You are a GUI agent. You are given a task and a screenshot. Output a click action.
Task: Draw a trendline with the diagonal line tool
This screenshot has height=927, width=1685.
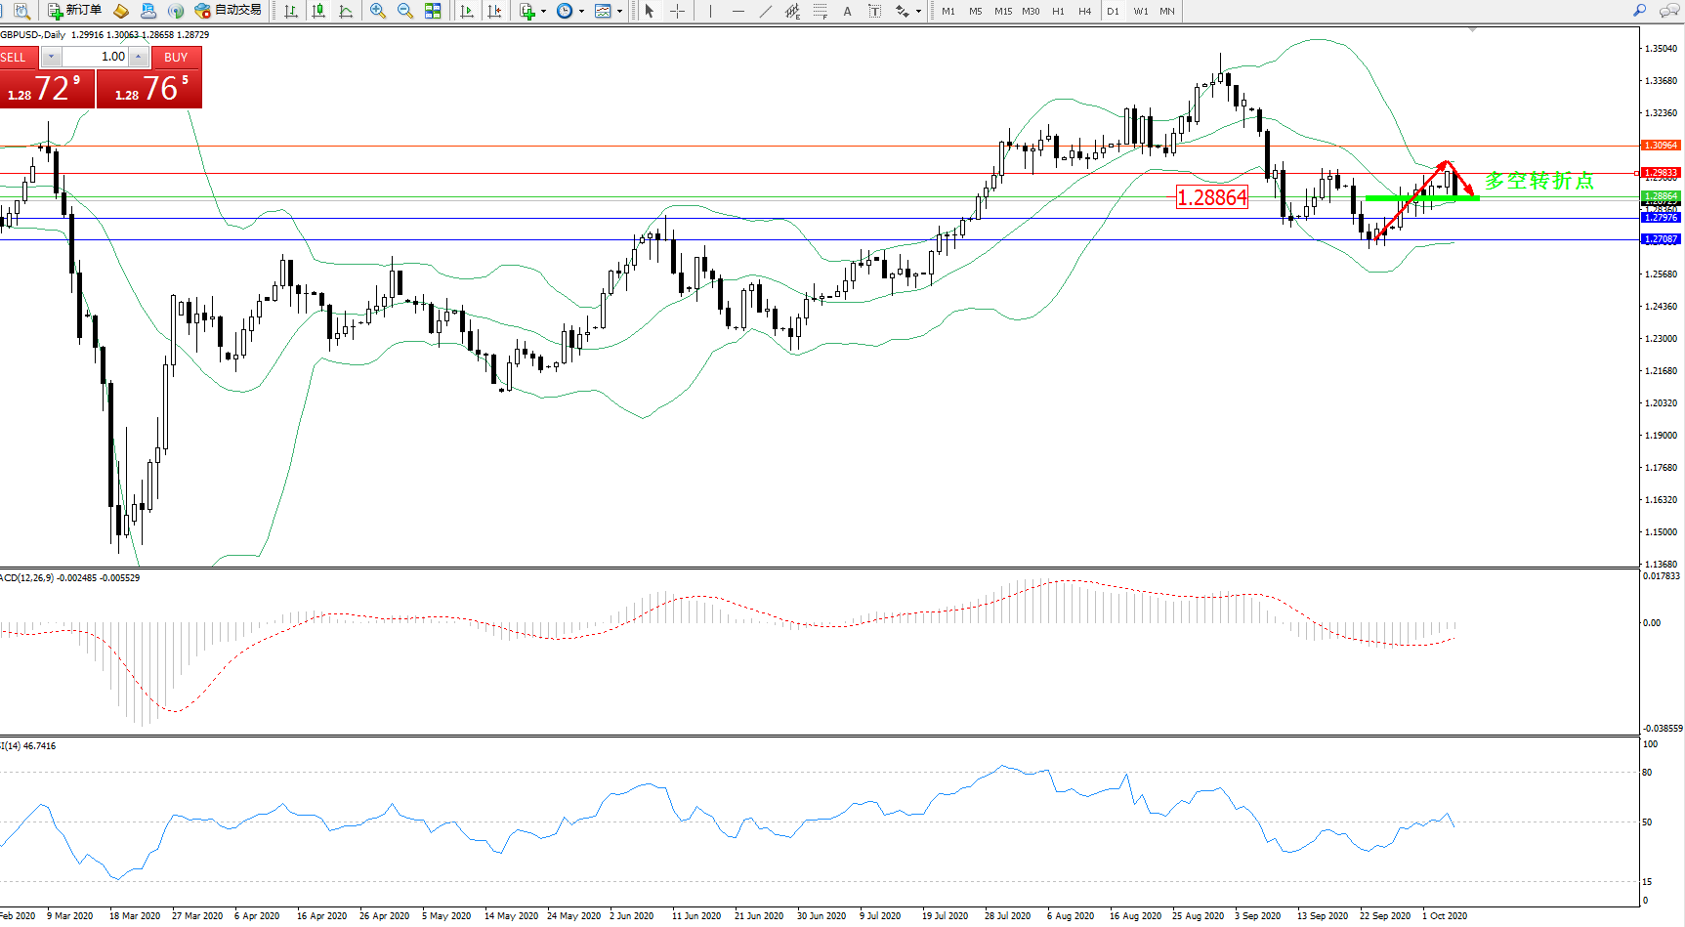[x=765, y=11]
